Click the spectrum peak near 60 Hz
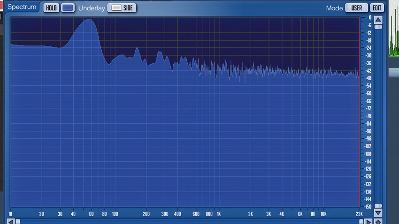 pyautogui.click(x=89, y=20)
